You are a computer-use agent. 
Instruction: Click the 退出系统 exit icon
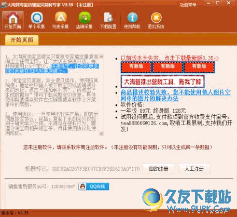click(156, 20)
